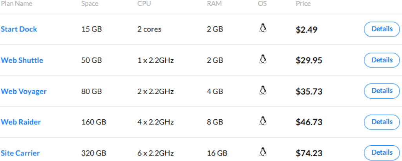Open the Site Carrier plan link

coord(20,153)
